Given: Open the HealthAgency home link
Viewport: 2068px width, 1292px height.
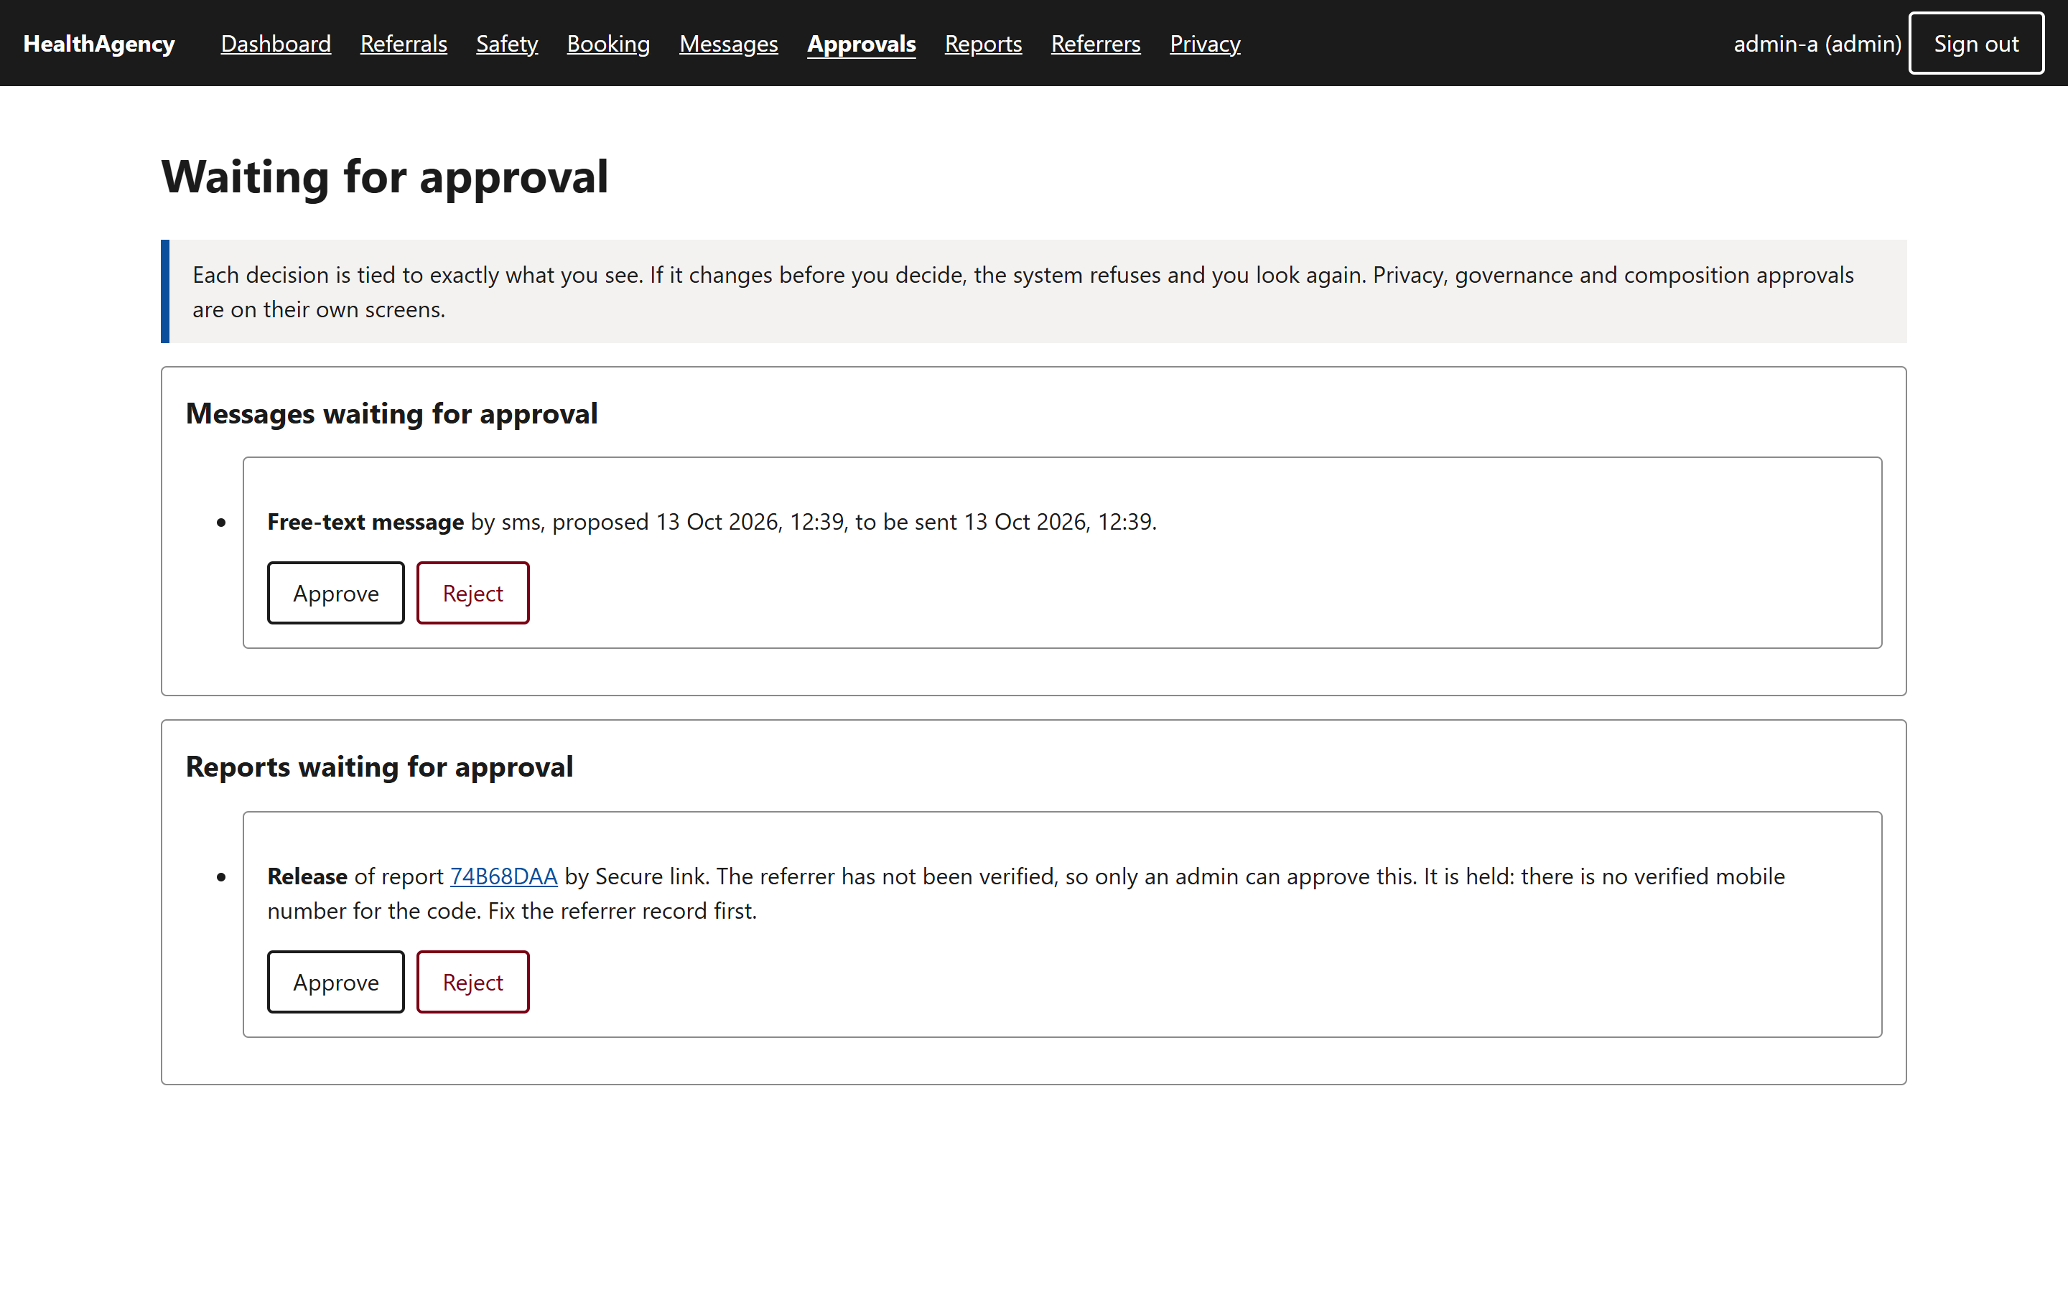Looking at the screenshot, I should point(99,44).
